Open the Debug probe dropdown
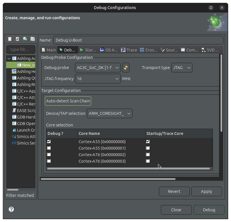The height and width of the screenshot is (222, 231). [98, 68]
